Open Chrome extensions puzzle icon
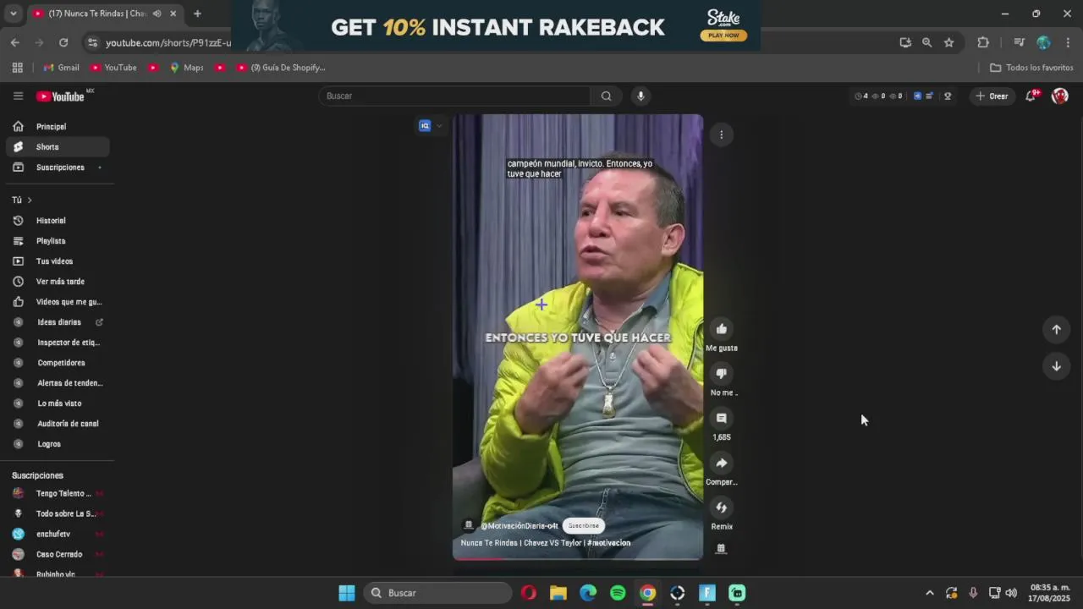 (x=982, y=42)
